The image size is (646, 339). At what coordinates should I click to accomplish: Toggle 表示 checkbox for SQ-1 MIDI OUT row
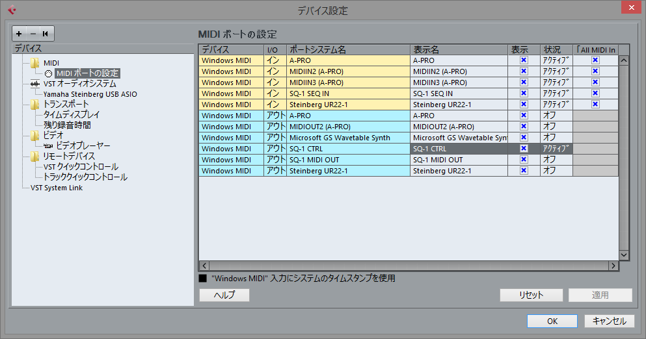[x=524, y=160]
